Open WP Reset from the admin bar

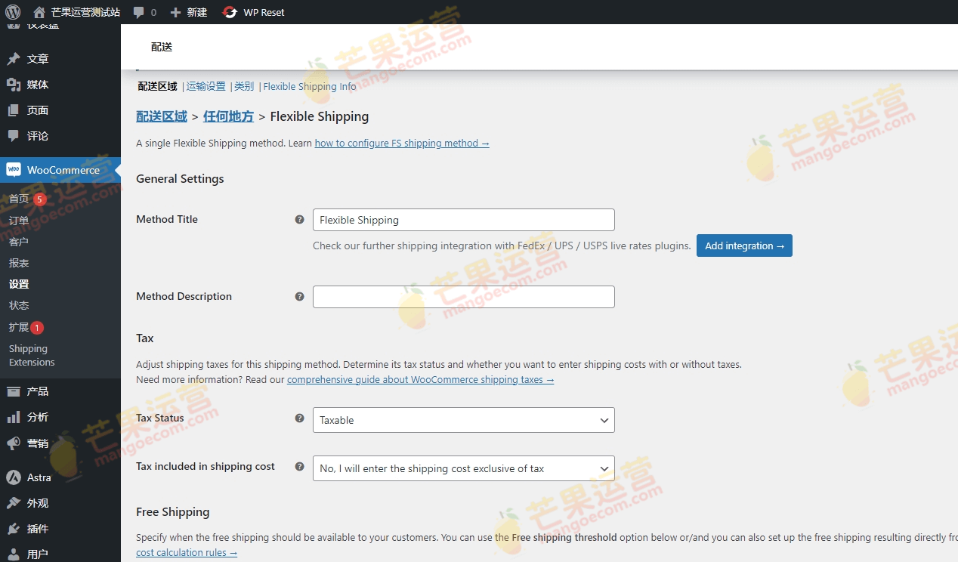tap(253, 12)
